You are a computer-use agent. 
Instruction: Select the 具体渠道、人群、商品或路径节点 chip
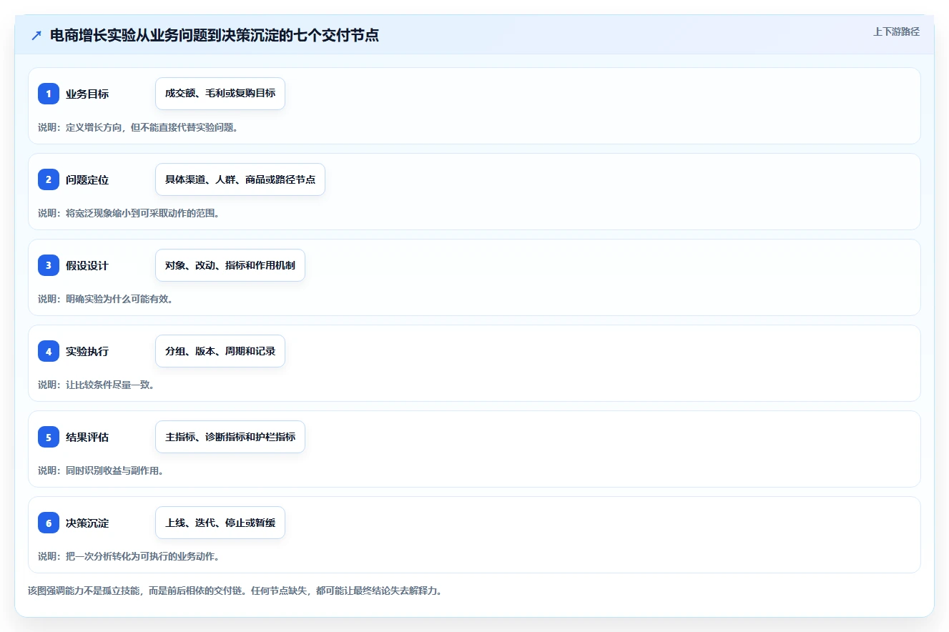click(x=240, y=179)
